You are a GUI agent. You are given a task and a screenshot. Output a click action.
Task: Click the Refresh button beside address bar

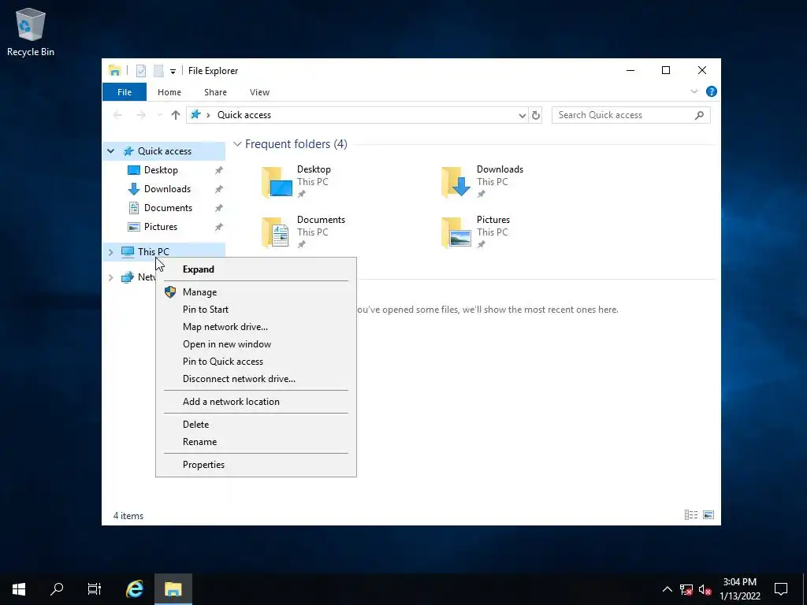point(536,115)
